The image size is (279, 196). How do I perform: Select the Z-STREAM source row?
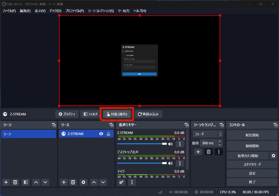coord(86,134)
